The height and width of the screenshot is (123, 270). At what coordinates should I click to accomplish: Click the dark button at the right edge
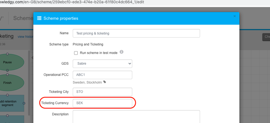266,37
